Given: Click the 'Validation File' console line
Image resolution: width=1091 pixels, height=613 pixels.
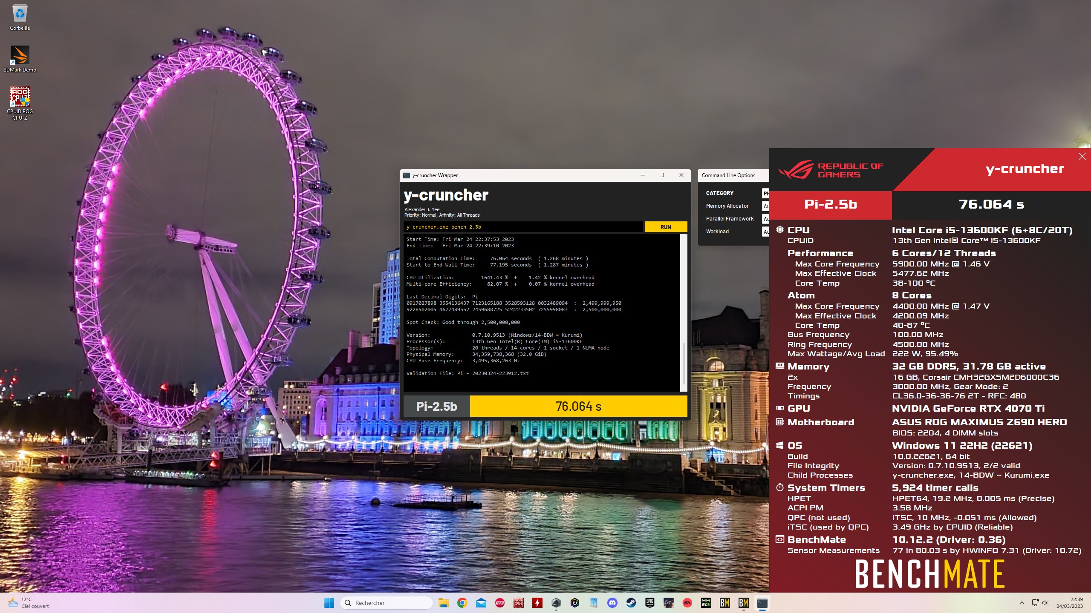Looking at the screenshot, I should pos(468,373).
